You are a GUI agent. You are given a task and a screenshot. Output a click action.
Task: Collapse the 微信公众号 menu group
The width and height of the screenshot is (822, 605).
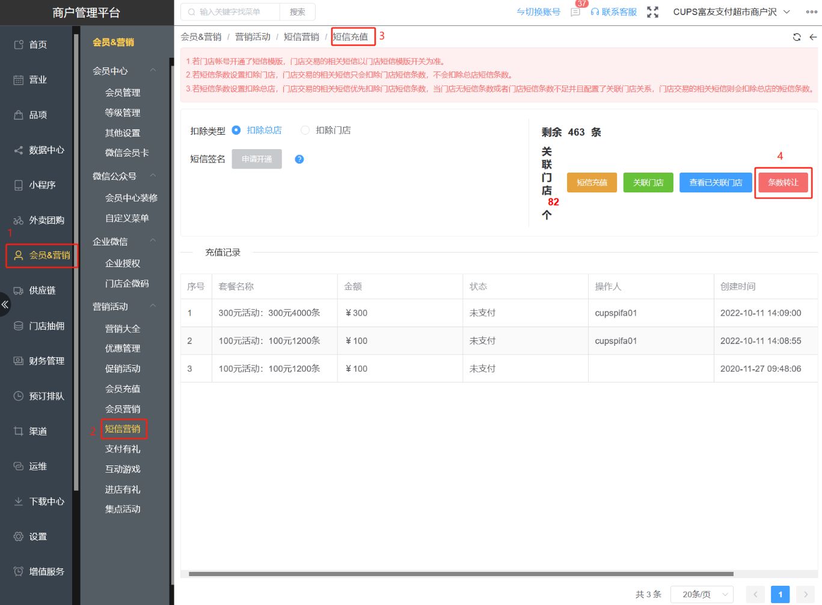[153, 176]
